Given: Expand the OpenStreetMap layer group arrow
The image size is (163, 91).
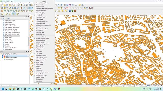Looking at the screenshot, I should point(1,59).
